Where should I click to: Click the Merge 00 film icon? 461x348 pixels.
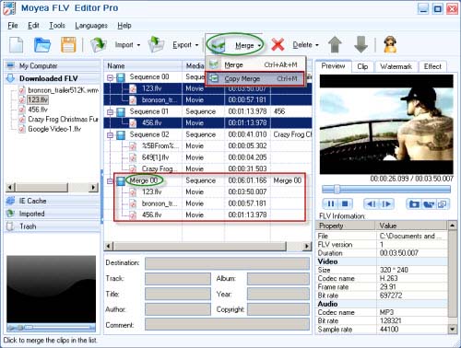[x=121, y=180]
